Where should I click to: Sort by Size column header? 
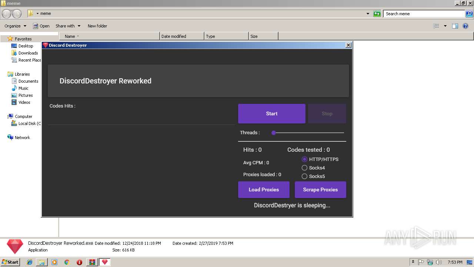pyautogui.click(x=263, y=36)
